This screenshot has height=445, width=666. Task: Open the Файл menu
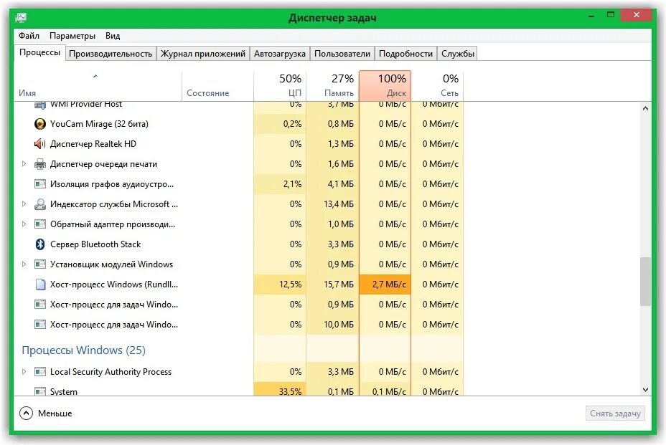click(29, 36)
